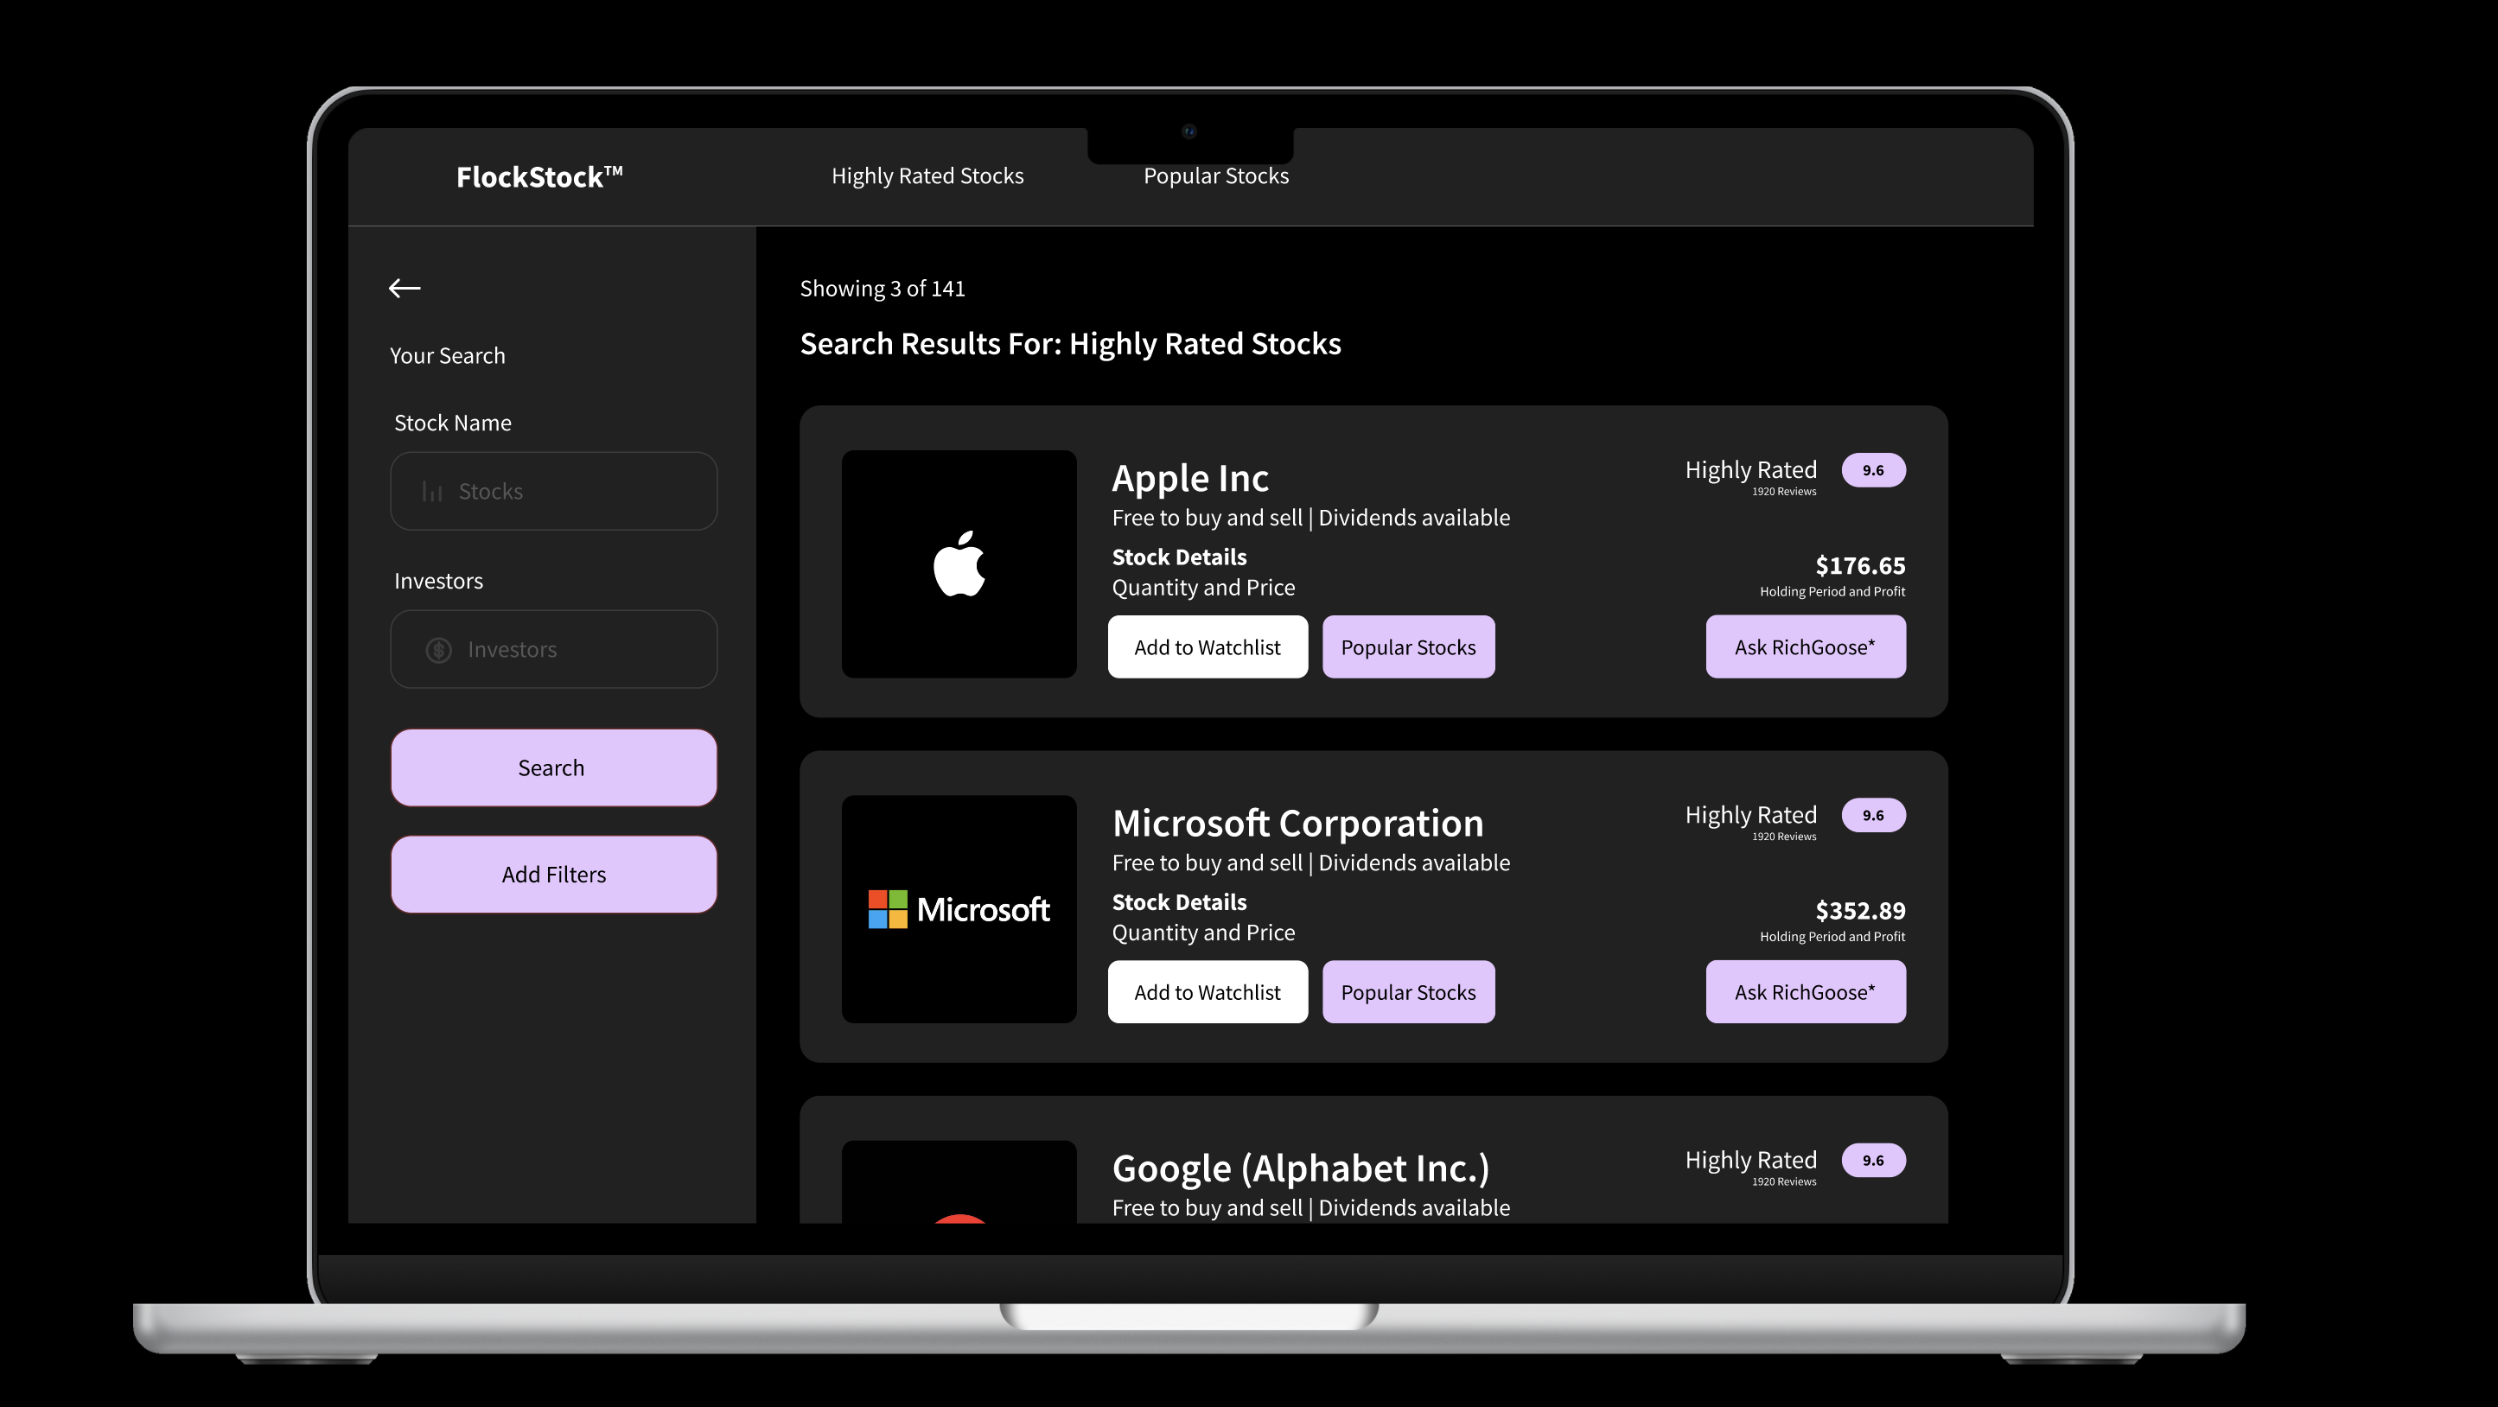Screen dimensions: 2498x1407
Task: Click the Apple logo thumbnail
Action: tap(958, 563)
